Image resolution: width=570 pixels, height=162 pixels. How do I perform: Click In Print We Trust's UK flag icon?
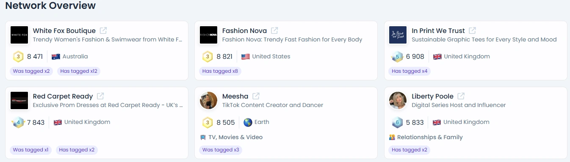click(x=437, y=56)
